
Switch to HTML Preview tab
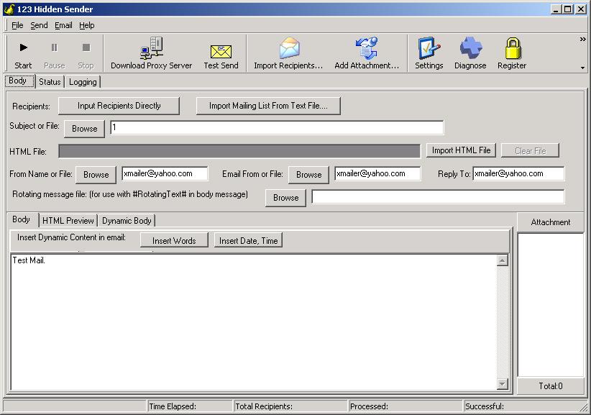68,221
